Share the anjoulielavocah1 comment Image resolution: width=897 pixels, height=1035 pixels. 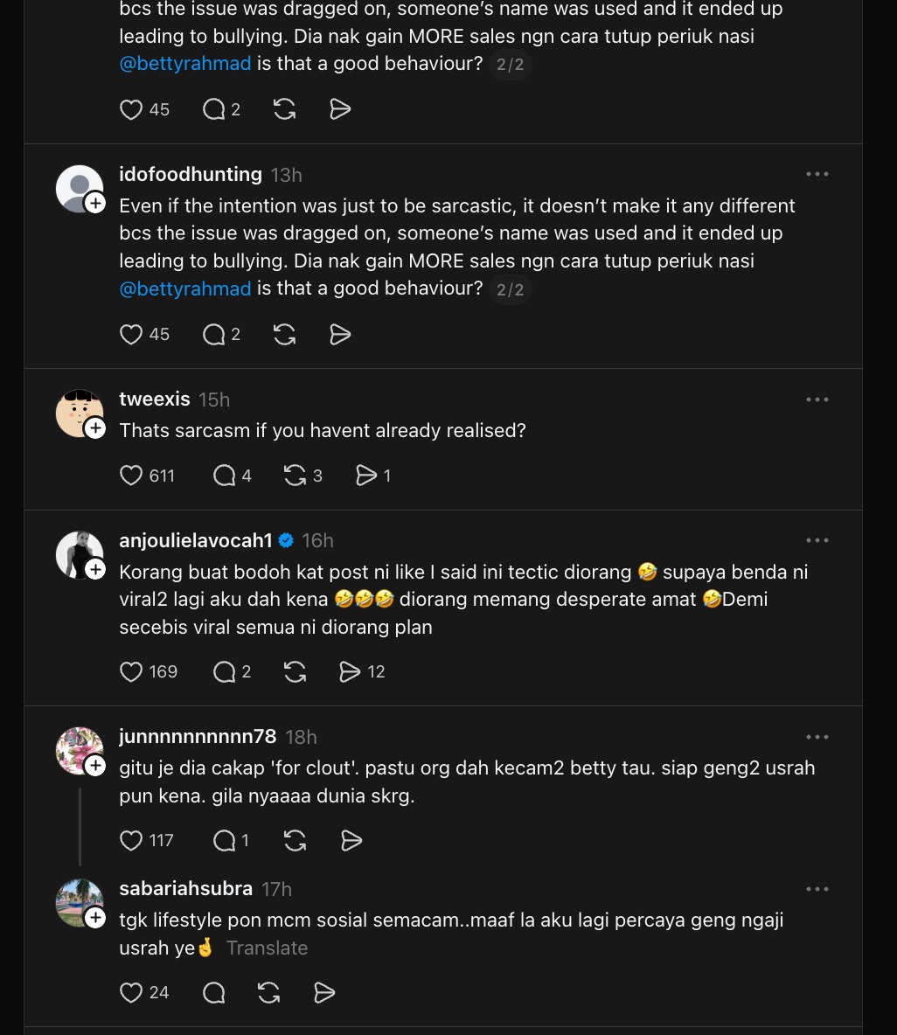click(350, 671)
